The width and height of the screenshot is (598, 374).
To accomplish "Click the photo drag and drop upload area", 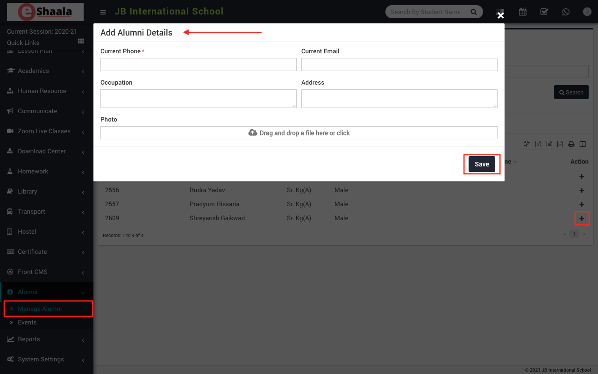I will (x=299, y=133).
